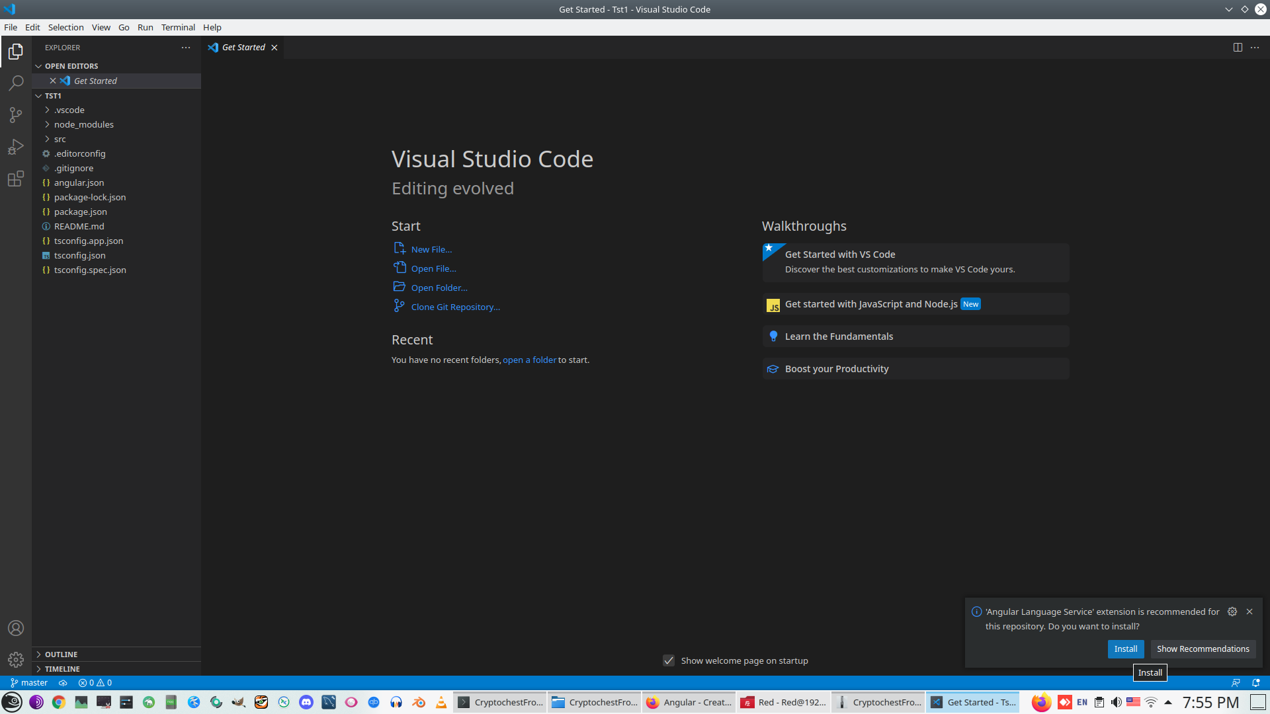Open the Extensions view

click(16, 179)
